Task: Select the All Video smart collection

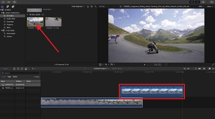Action: point(10,16)
